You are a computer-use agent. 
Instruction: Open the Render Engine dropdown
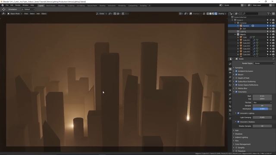[x=264, y=63]
